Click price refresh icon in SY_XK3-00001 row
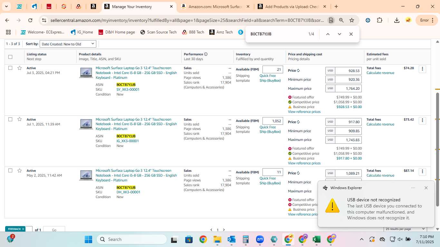Screen dimensions: 440x247 click(298, 70)
